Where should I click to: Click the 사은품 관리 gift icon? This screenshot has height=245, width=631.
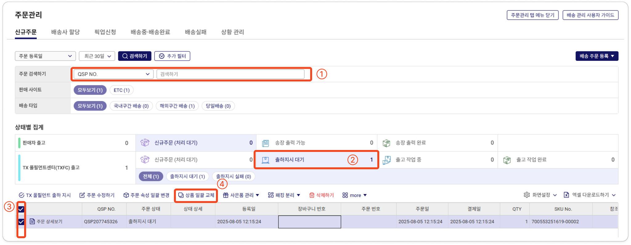226,195
